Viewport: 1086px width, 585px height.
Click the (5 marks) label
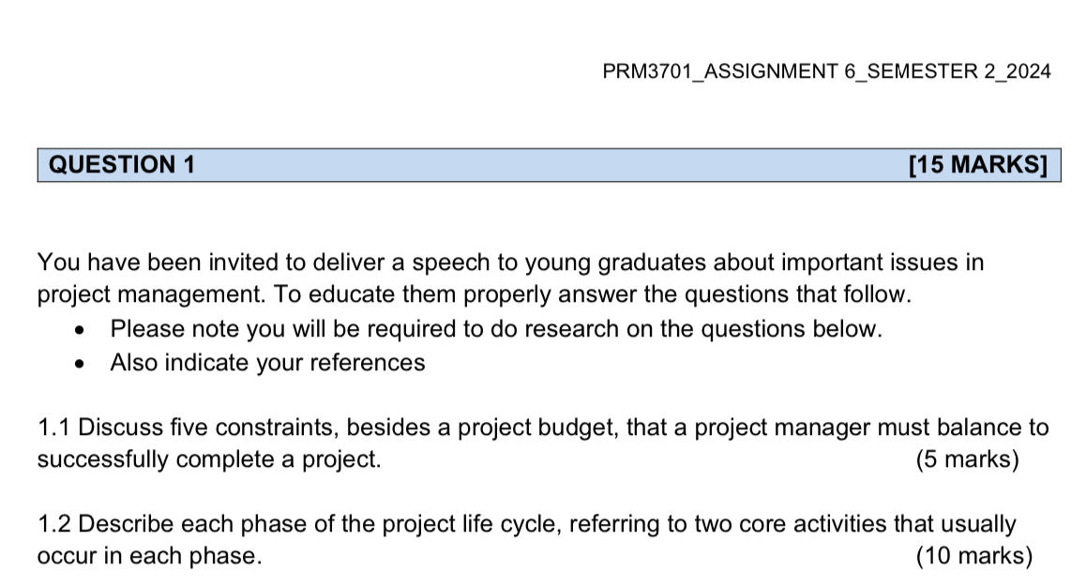click(967, 460)
